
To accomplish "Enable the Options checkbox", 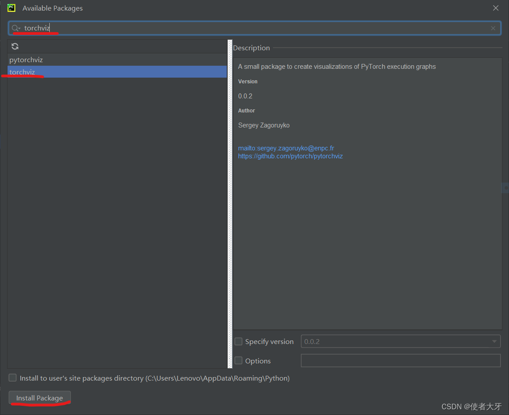I will click(239, 361).
